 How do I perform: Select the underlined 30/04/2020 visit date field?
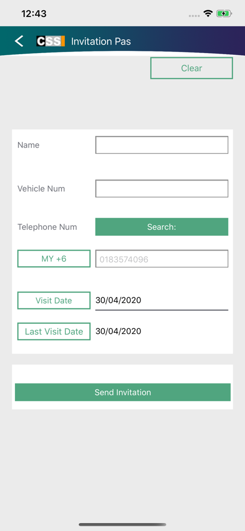[x=162, y=301]
